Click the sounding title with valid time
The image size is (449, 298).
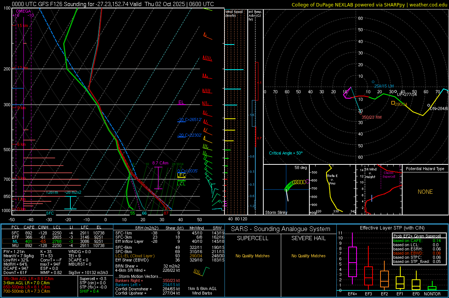113,4
